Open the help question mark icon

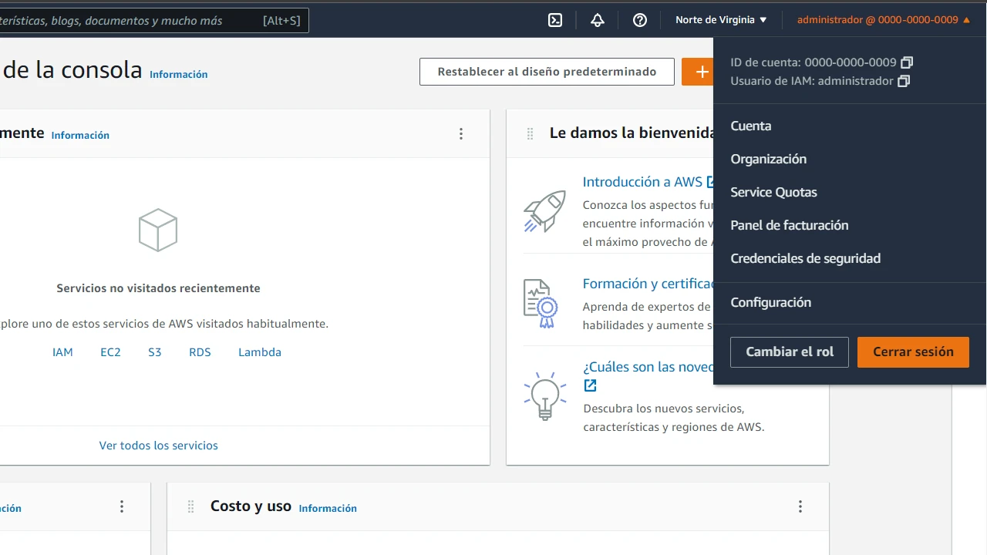(640, 20)
